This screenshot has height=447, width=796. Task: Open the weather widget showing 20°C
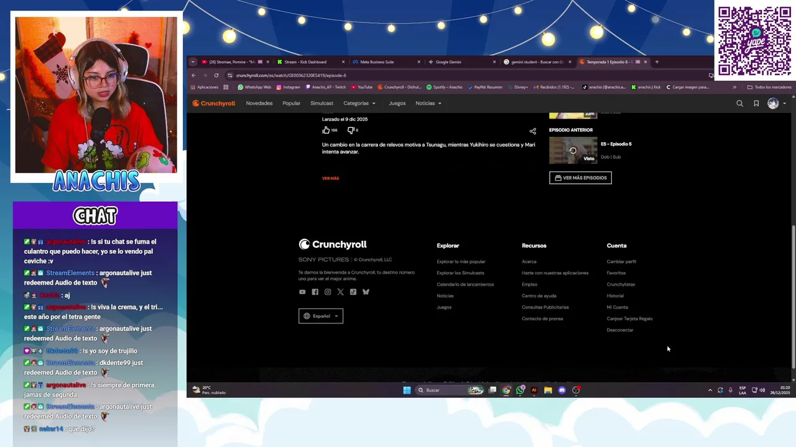coord(209,390)
